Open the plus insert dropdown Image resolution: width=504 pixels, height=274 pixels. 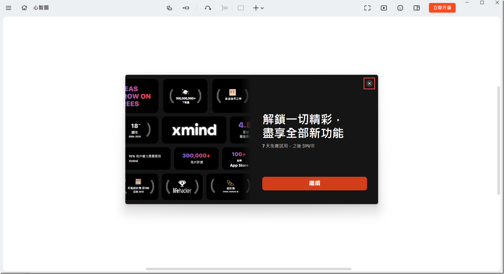click(258, 8)
